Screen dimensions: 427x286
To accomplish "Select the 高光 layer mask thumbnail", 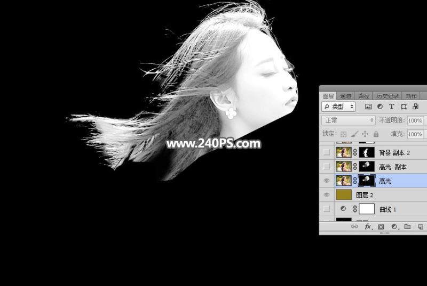I will point(367,181).
